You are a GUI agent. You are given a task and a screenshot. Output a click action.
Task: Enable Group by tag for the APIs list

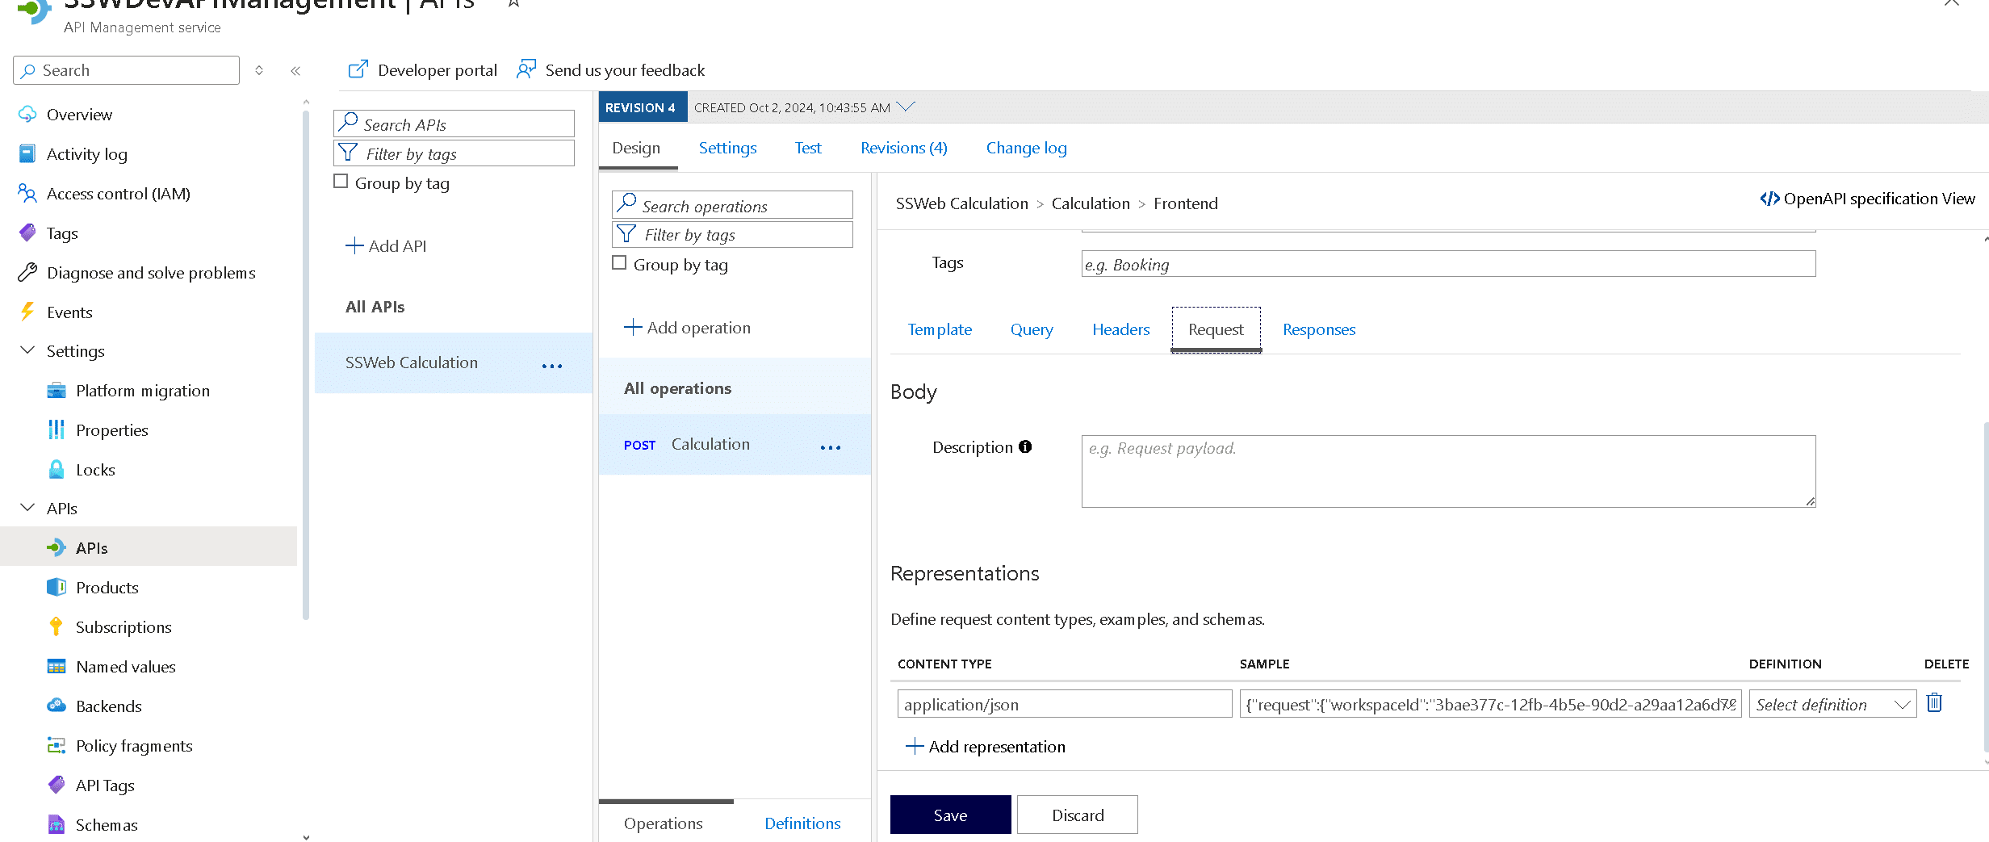coord(341,181)
